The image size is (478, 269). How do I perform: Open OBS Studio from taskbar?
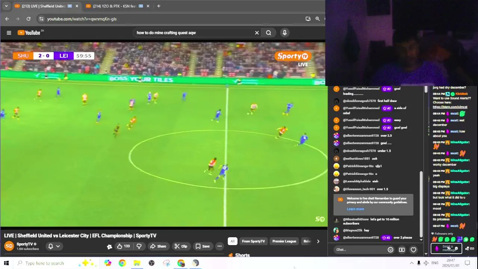click(x=151, y=263)
